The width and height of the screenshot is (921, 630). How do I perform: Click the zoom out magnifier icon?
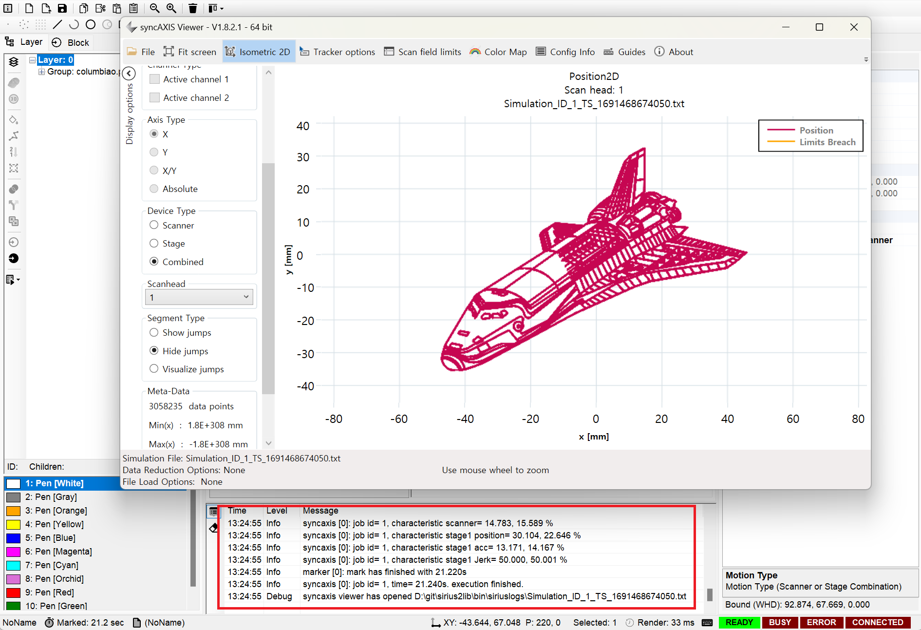154,8
